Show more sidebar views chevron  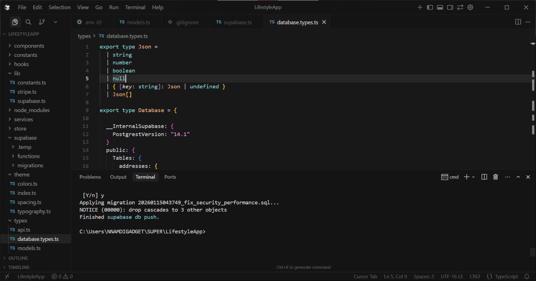click(55, 22)
